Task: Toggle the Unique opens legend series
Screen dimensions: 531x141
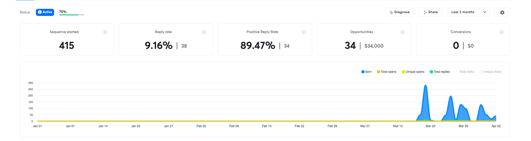Action: (413, 72)
